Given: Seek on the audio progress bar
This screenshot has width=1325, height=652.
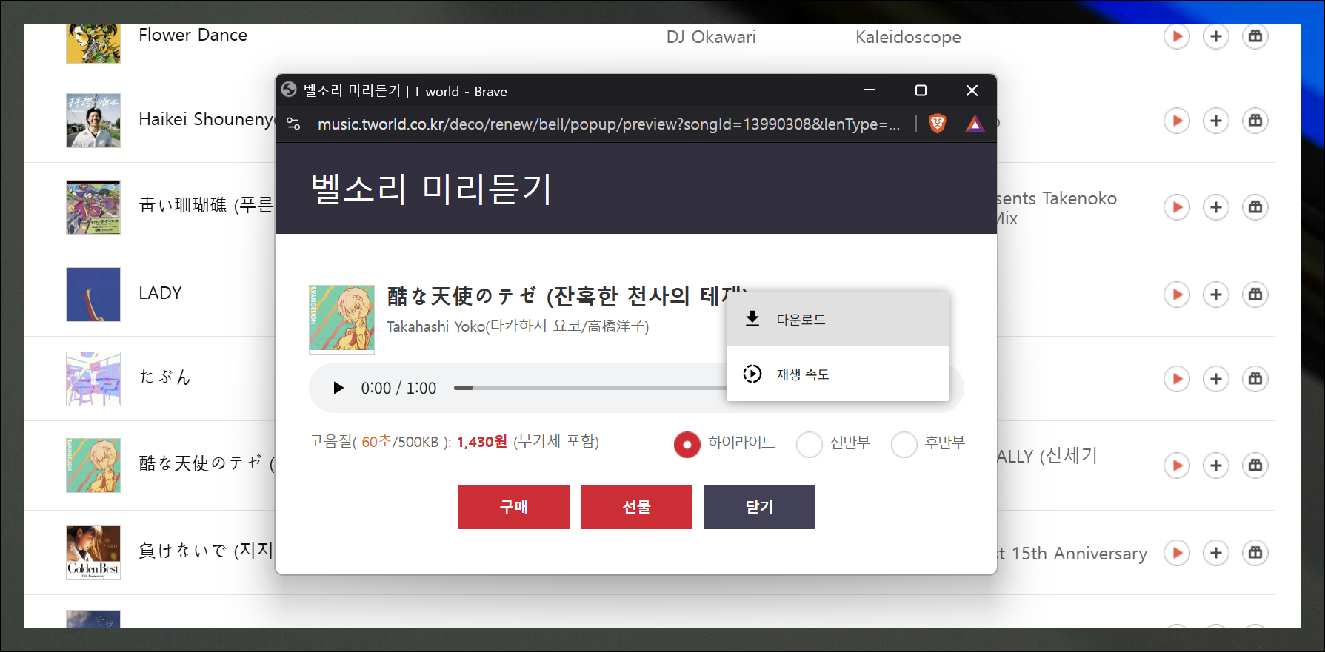Looking at the screenshot, I should point(590,388).
